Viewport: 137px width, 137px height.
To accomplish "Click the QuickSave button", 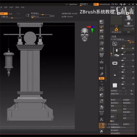I will point(73,4).
